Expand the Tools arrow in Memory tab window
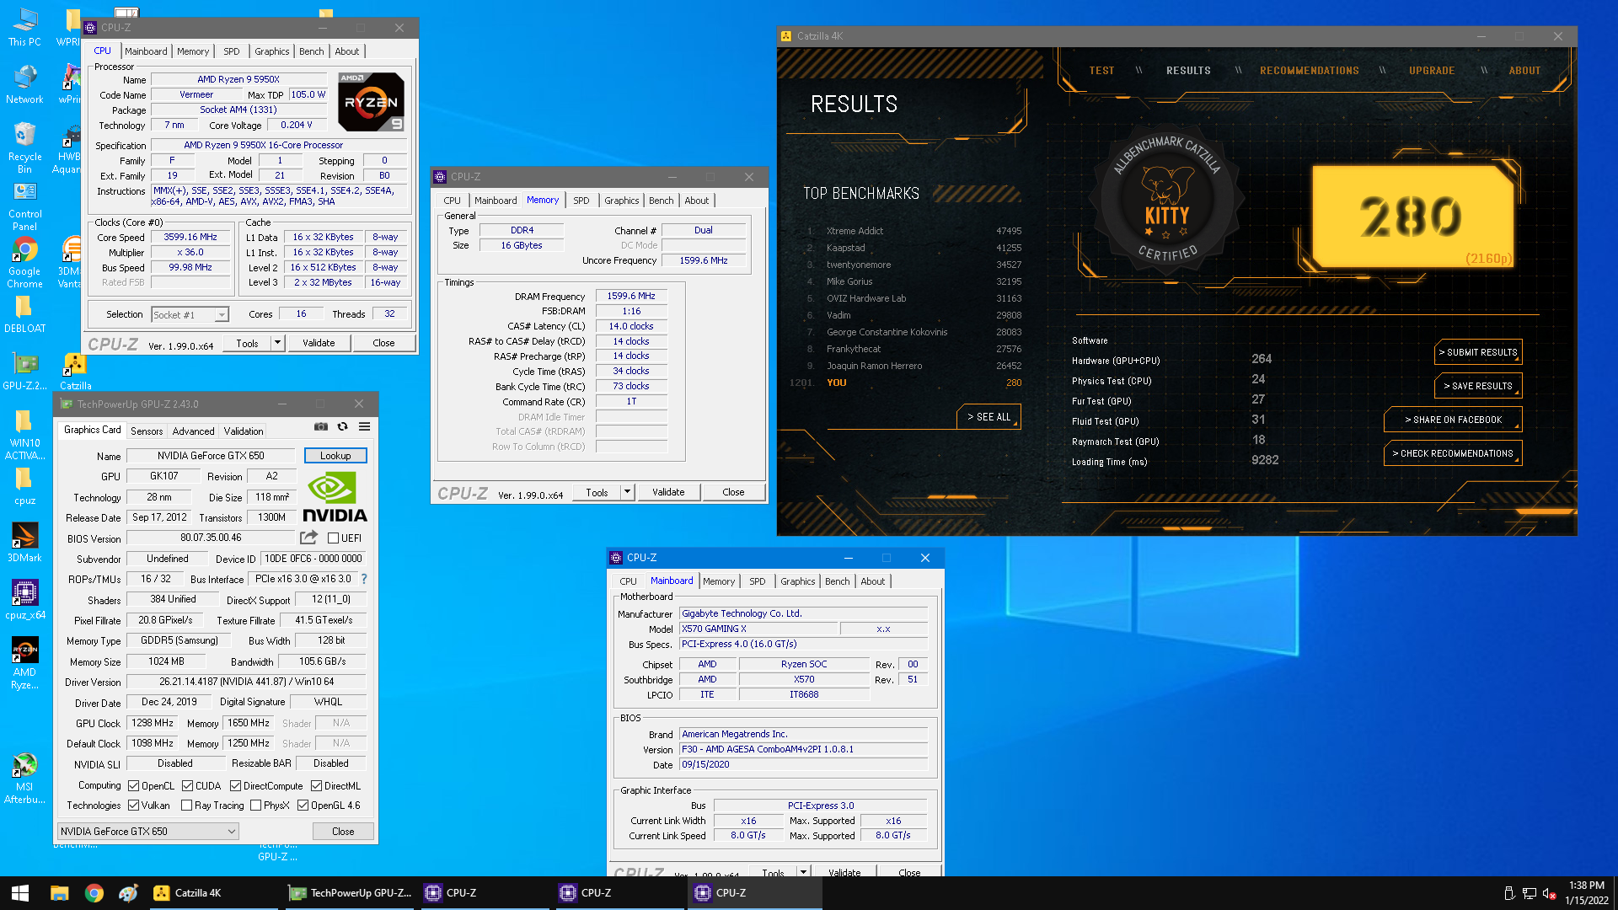This screenshot has height=910, width=1618. click(627, 492)
